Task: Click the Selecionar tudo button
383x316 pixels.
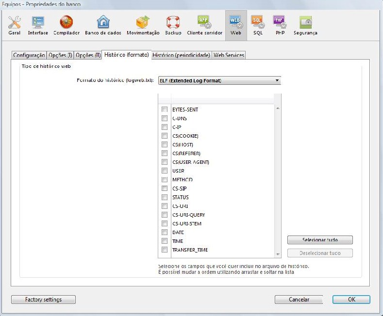Action: coord(320,240)
